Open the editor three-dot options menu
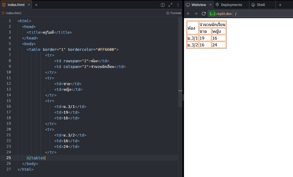Viewport: 293px width, 177px height. [178, 5]
